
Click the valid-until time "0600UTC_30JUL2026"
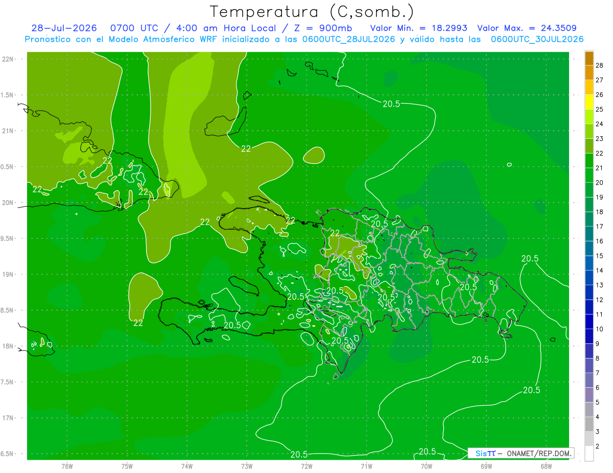point(537,39)
